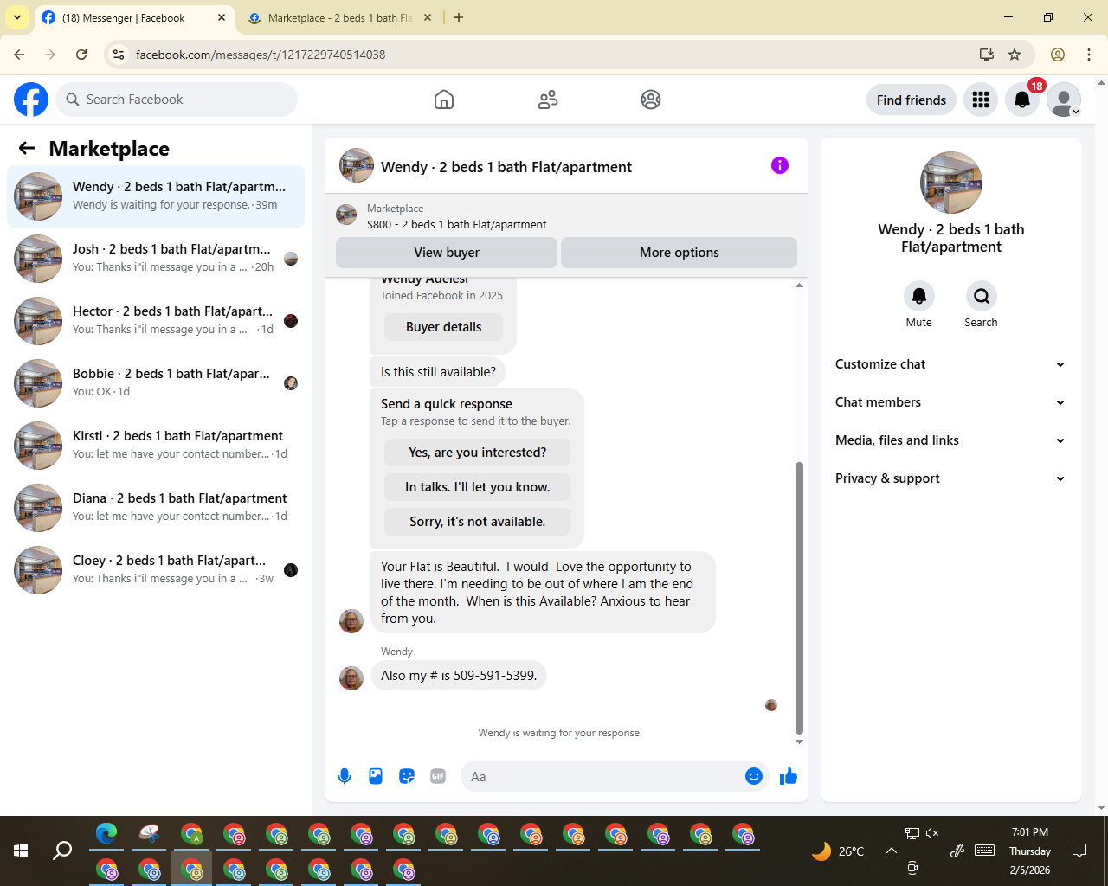Image resolution: width=1108 pixels, height=886 pixels.
Task: Click Buyer details button
Action: pos(444,327)
